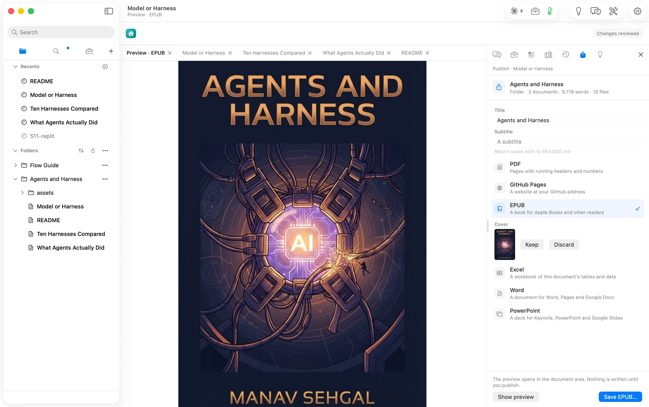Screen dimensions: 649x407
Task: Refresh the Folders list
Action: (x=93, y=151)
